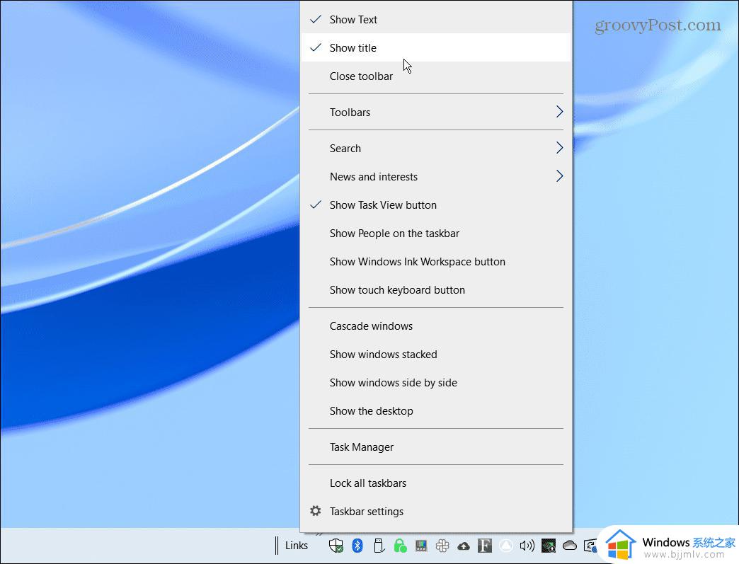Click the monitor color bars tray icon

coord(421,546)
